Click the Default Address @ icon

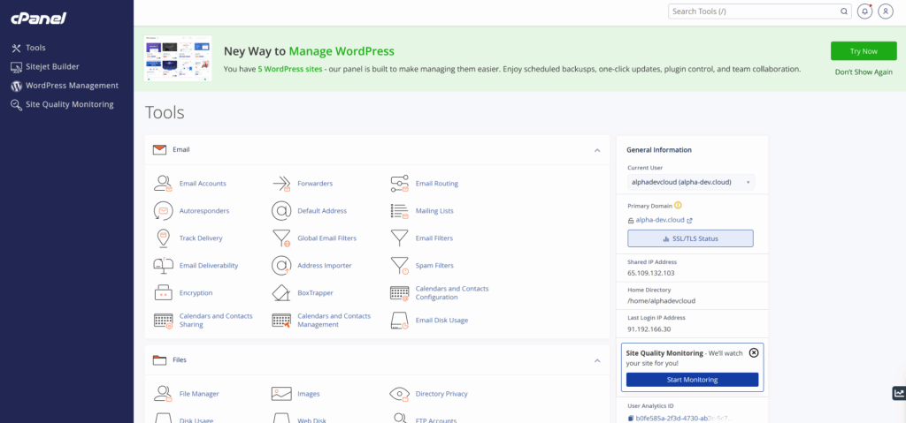(x=280, y=211)
